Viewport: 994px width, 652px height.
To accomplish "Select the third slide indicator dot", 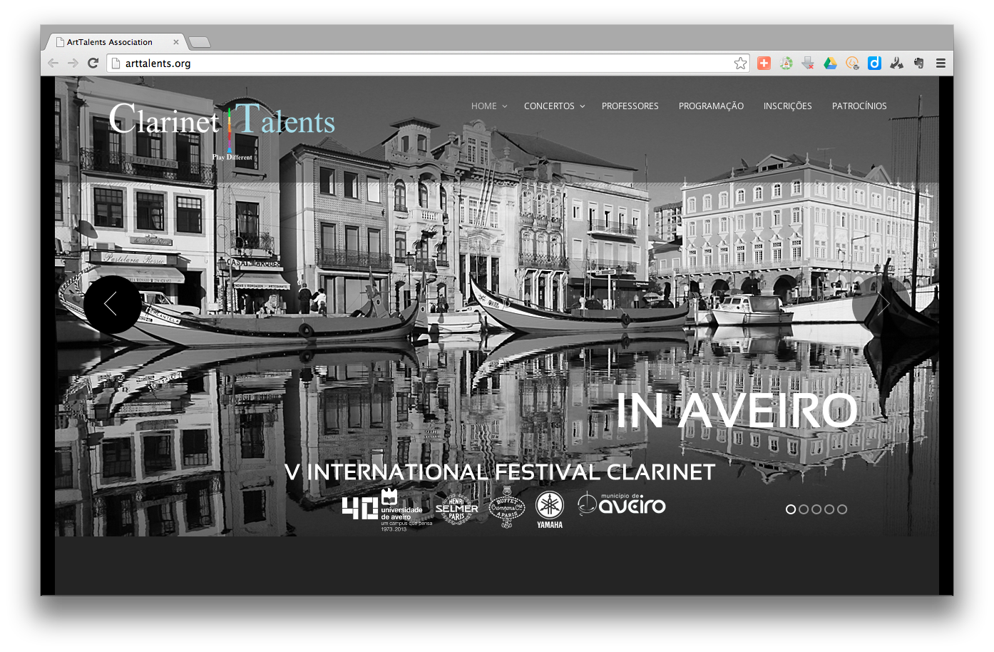I will tap(816, 509).
